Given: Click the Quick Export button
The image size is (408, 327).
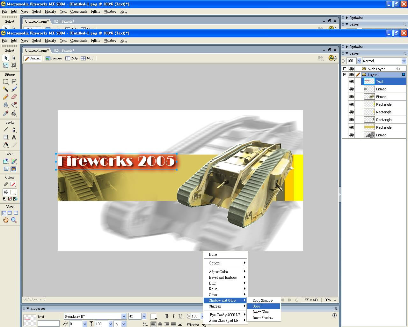Looking at the screenshot, I should 333,58.
